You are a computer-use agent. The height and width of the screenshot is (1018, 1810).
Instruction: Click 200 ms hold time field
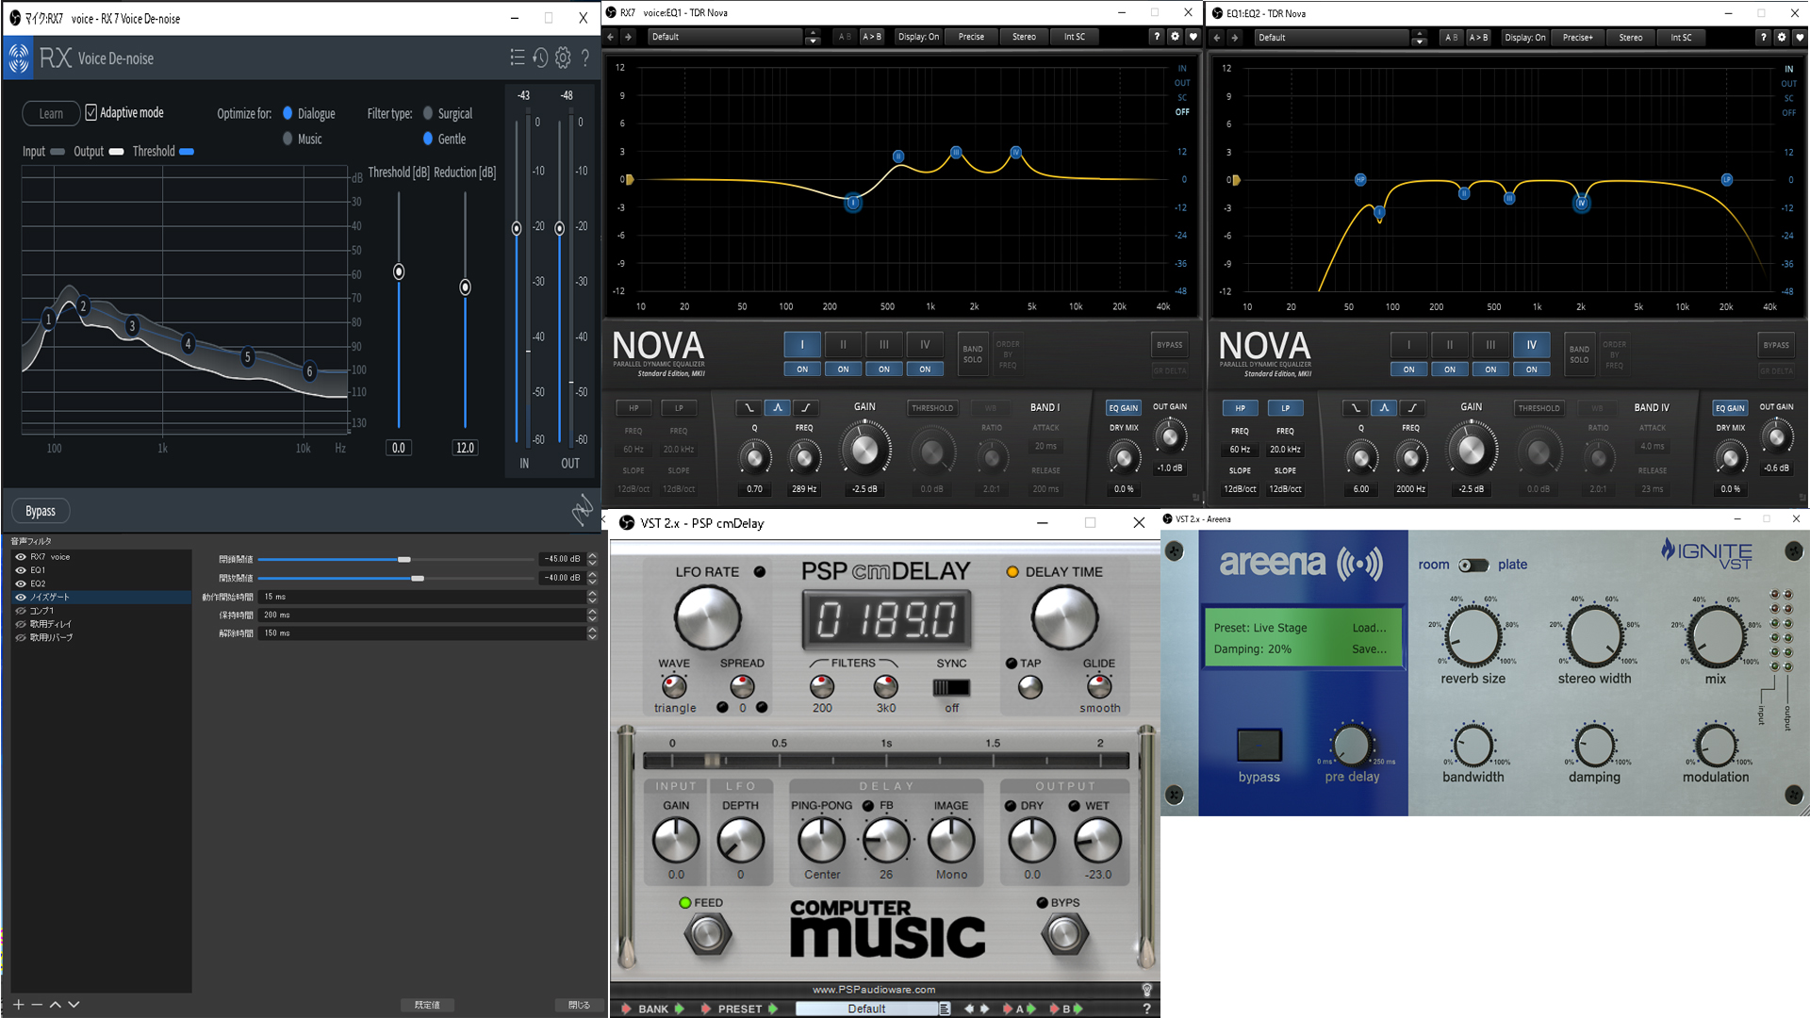[422, 615]
